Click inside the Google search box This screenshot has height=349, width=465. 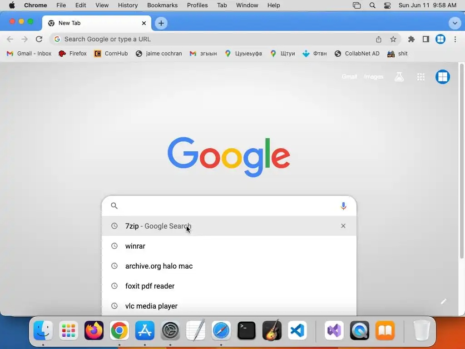click(228, 206)
